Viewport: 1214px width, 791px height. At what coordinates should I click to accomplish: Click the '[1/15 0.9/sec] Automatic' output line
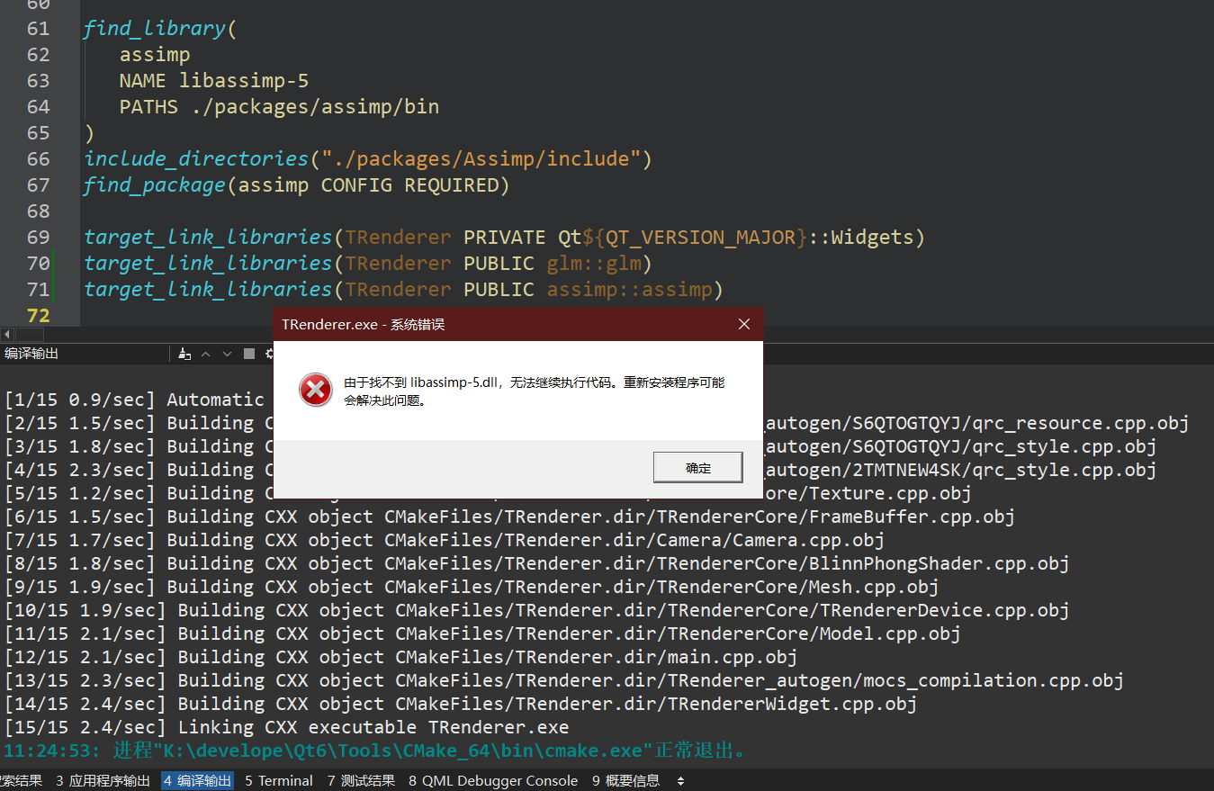(134, 400)
